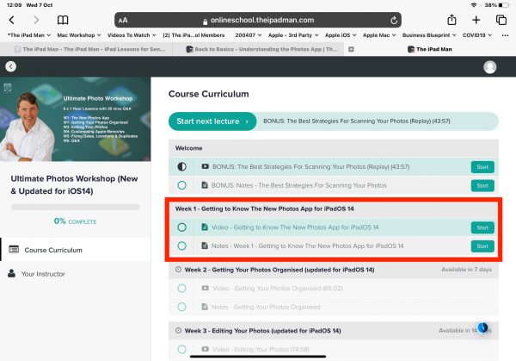This screenshot has width=516, height=361.
Task: Start BONUS Best Strategies Scanning Replay
Action: click(482, 167)
